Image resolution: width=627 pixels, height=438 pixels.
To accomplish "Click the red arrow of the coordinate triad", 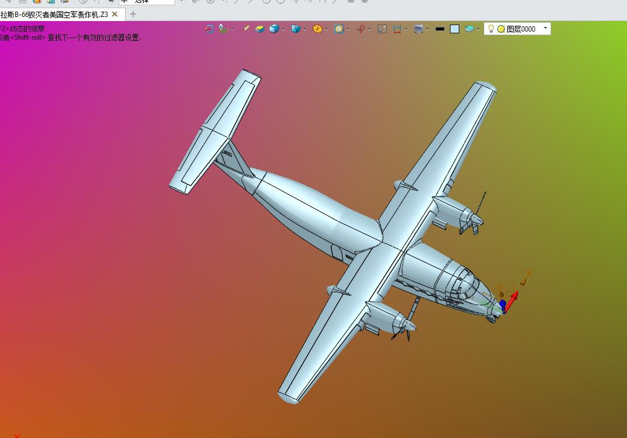I will [512, 301].
